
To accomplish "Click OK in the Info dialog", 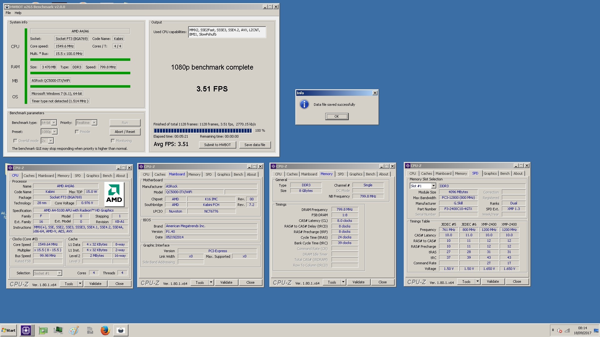I will pyautogui.click(x=337, y=116).
